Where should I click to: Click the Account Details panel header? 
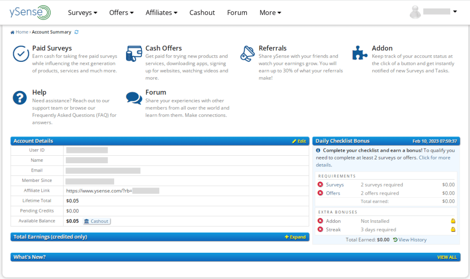160,141
